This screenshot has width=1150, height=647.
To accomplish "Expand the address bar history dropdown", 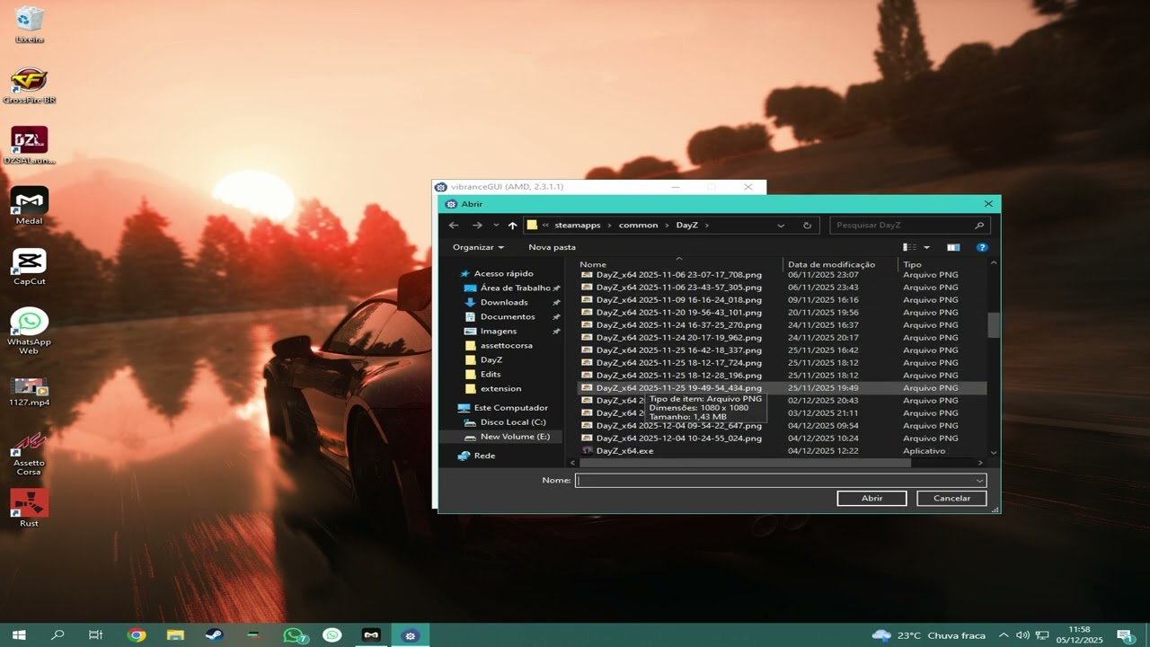I will (x=781, y=226).
